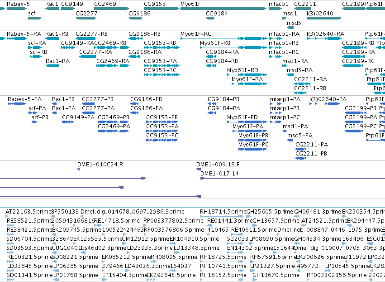Click the DME1-010C24.R BAC end label
385x282 pixels.
[x=100, y=165]
